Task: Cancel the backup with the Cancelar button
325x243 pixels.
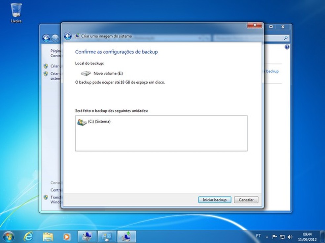Action: pos(246,200)
